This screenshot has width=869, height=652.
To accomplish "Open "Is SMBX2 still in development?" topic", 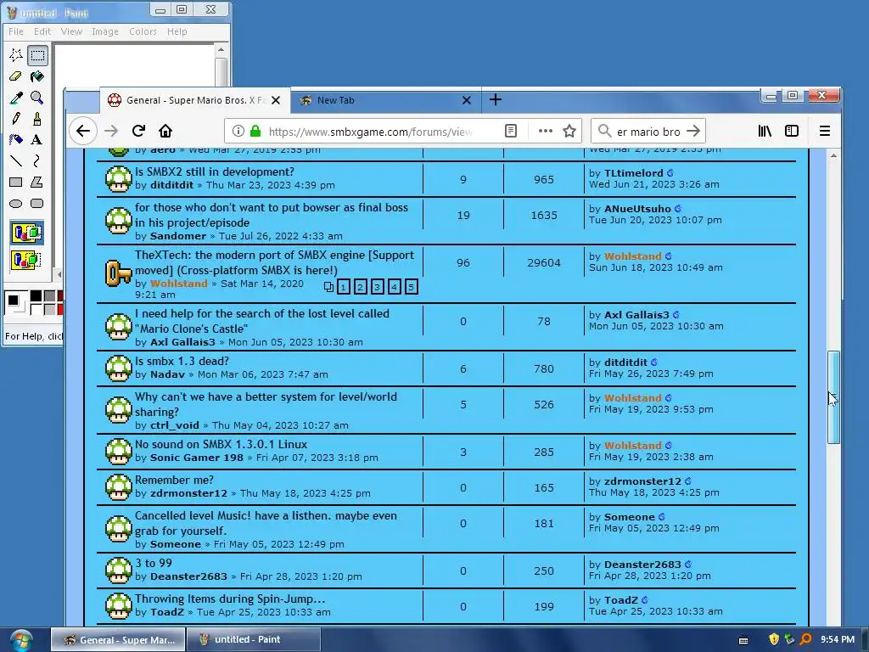I will (215, 171).
